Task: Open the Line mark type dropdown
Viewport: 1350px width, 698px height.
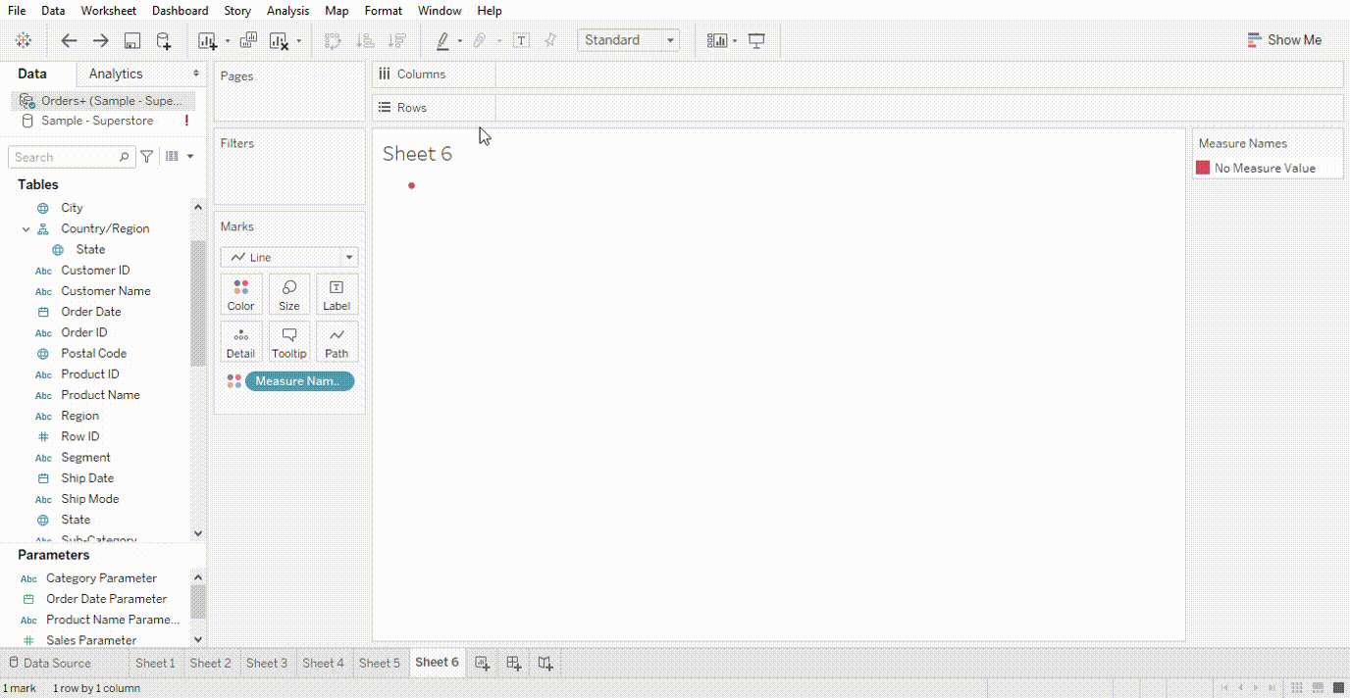Action: click(x=289, y=257)
